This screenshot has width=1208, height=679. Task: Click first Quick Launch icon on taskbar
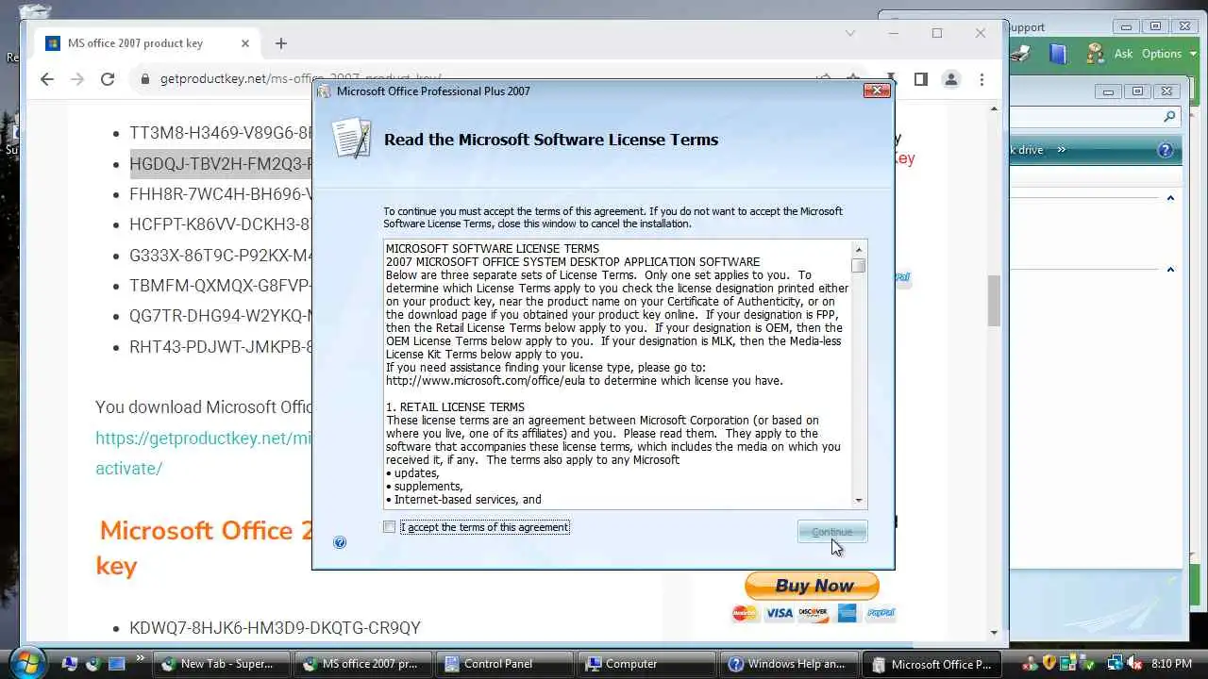coord(69,664)
